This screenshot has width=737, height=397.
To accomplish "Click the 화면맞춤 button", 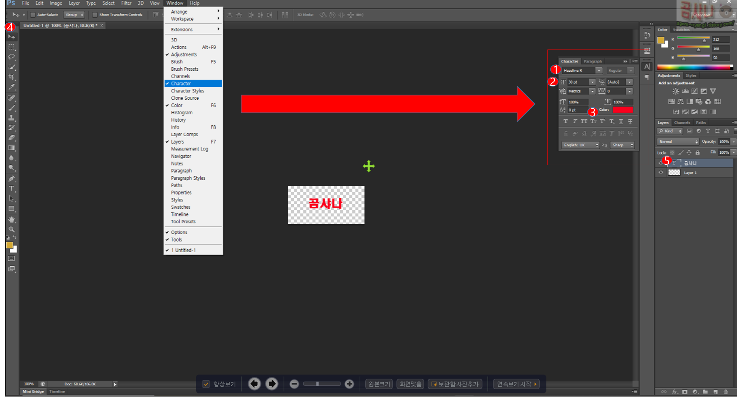I will [410, 384].
